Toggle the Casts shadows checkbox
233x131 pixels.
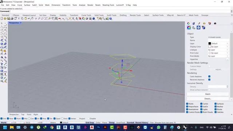point(209,76)
